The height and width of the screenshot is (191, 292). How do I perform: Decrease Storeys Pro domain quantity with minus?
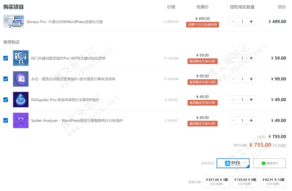coord(233,22)
